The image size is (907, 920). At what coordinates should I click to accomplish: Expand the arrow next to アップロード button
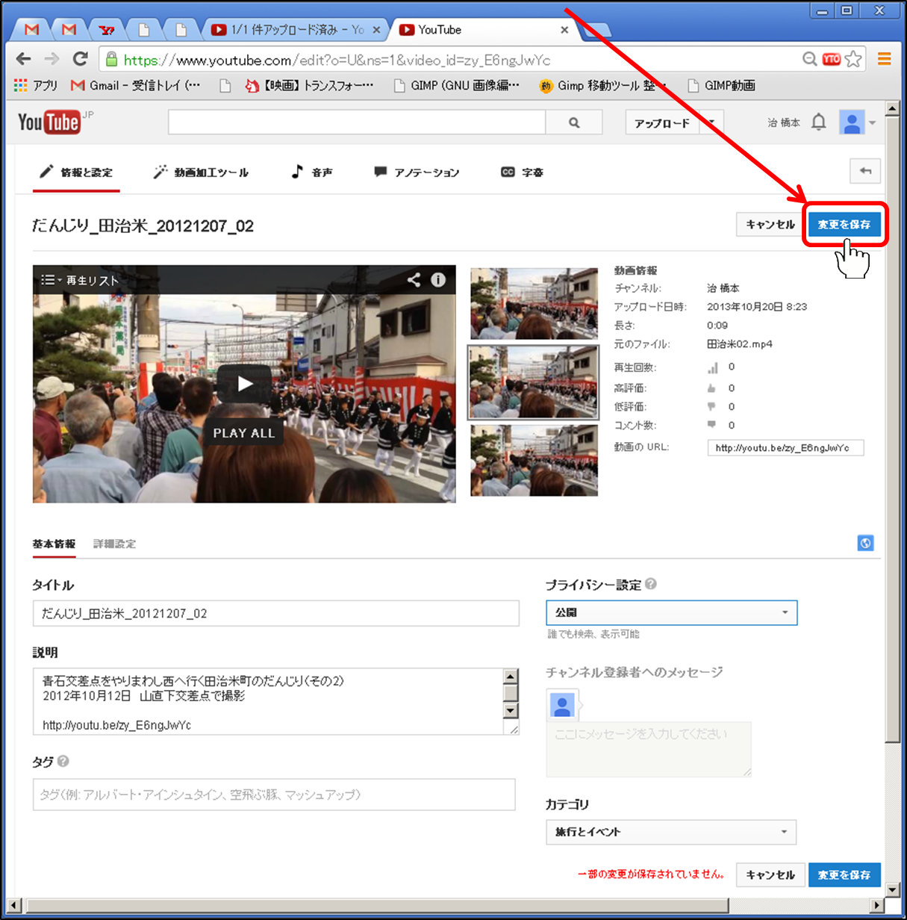click(x=711, y=122)
